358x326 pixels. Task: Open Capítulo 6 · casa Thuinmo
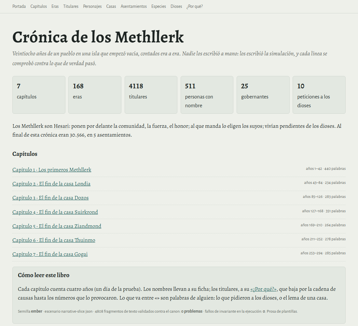click(54, 240)
